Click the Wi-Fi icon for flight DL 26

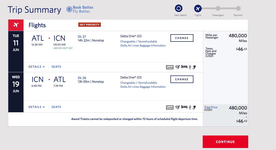[177, 107]
